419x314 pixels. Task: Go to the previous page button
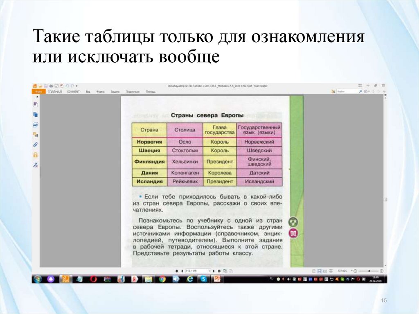tap(182, 271)
